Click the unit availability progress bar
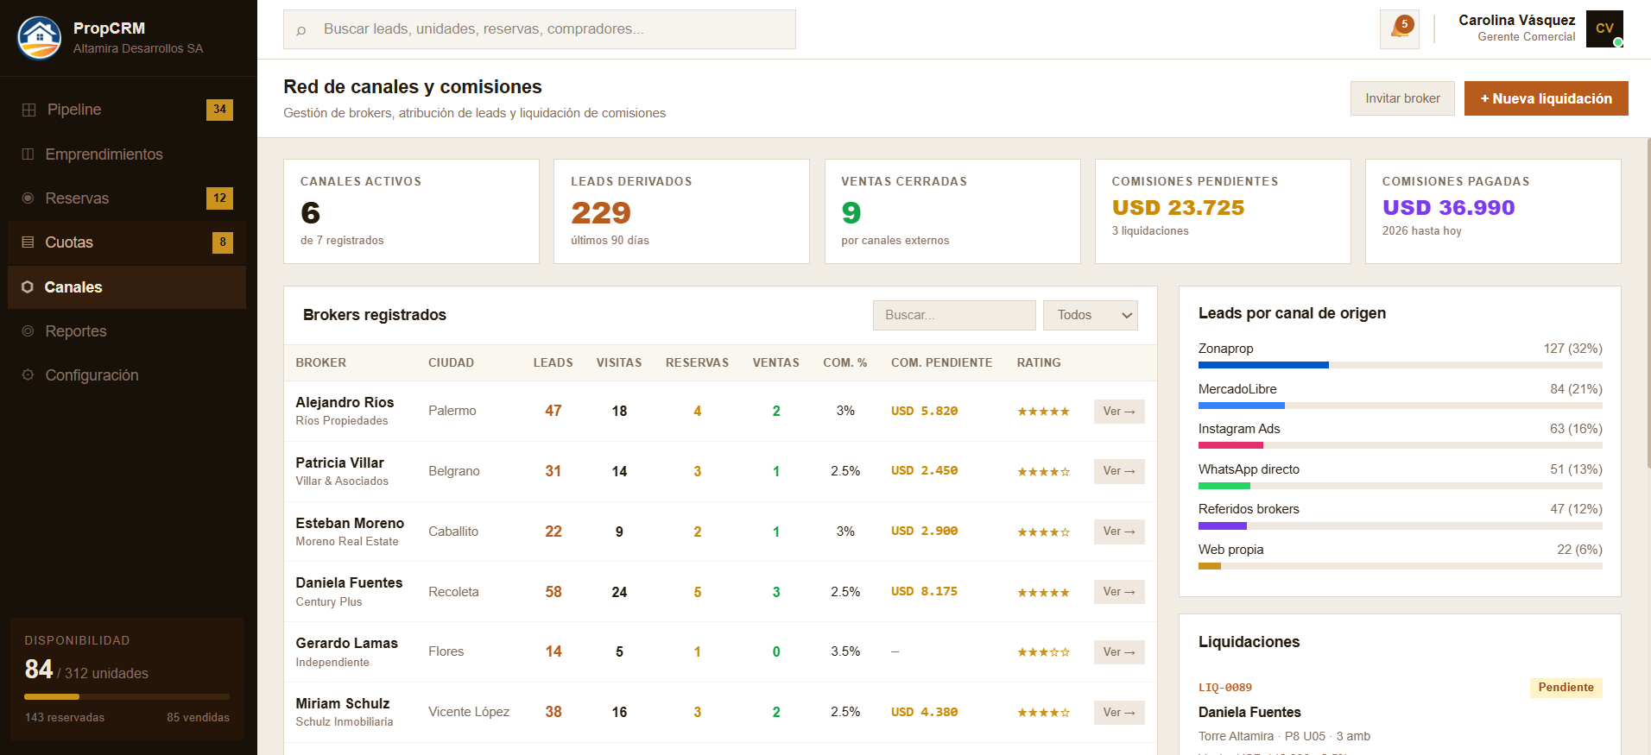Screen dimensions: 1651x755 click(127, 696)
